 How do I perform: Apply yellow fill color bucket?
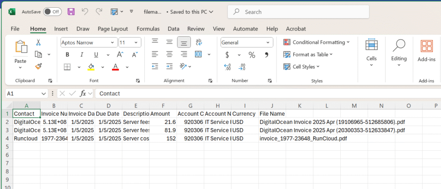point(91,67)
